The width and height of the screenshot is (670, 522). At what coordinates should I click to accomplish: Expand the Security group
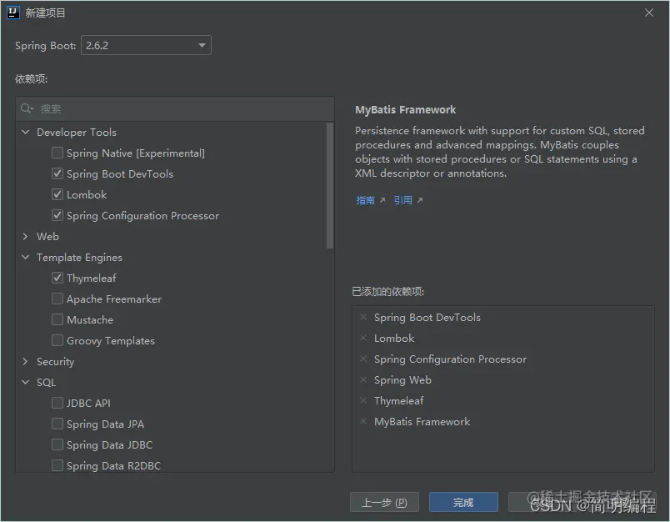26,361
